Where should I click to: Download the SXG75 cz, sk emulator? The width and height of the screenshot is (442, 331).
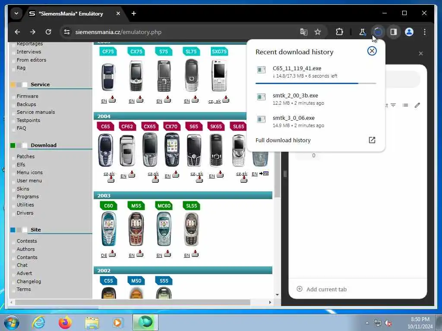click(226, 100)
